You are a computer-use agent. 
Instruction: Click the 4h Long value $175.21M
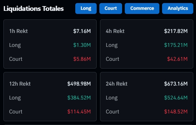click(x=176, y=45)
